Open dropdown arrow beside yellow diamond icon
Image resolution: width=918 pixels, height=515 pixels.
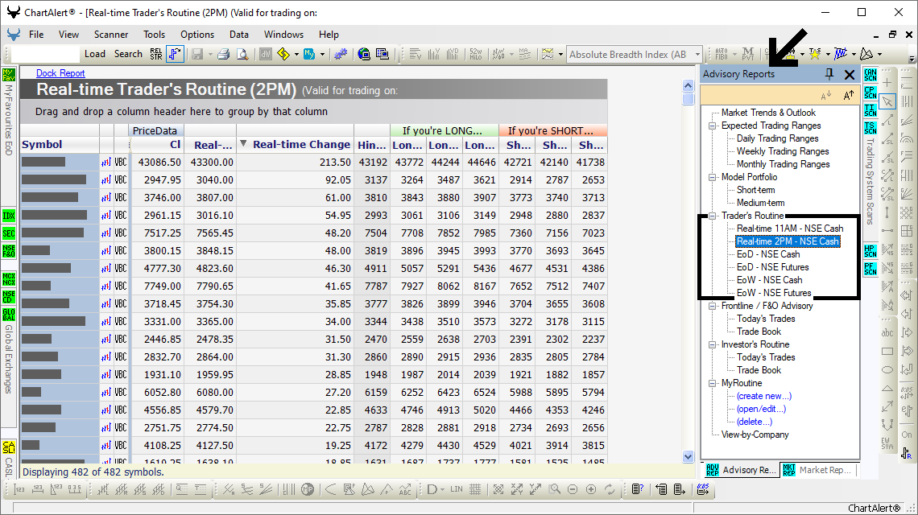point(296,55)
